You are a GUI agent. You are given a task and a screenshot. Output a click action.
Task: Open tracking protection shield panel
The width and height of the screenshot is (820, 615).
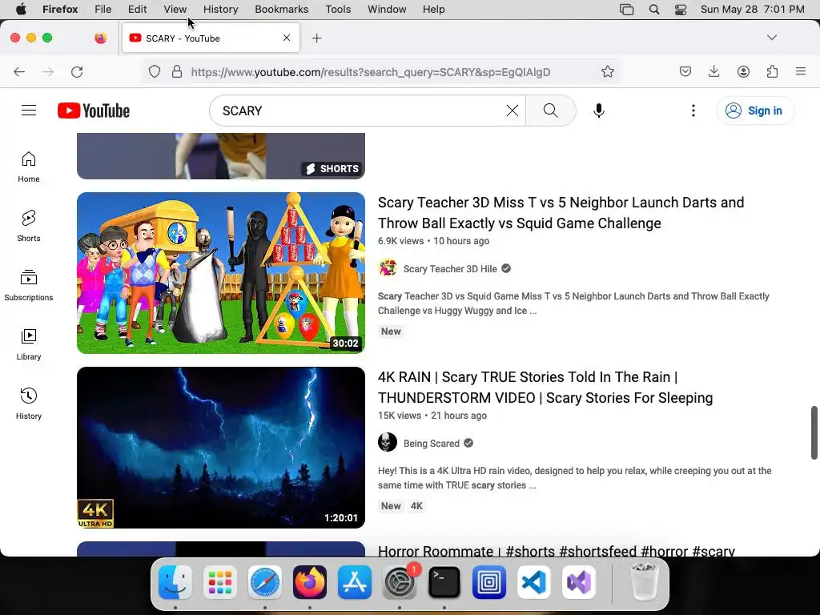pos(155,71)
